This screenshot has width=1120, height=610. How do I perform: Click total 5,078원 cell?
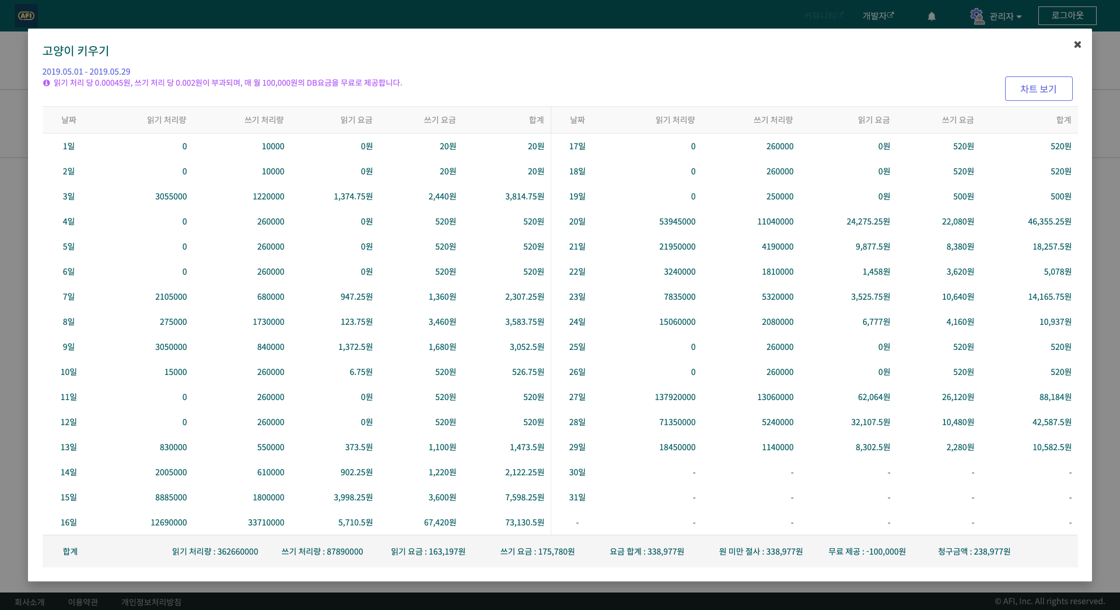[1058, 272]
